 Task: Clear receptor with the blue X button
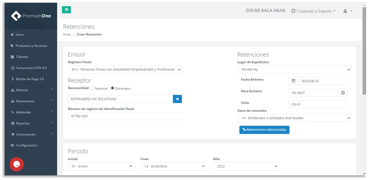click(x=177, y=99)
